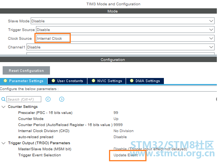Go to next search result arrow
This screenshot has height=162, width=218.
point(62,99)
